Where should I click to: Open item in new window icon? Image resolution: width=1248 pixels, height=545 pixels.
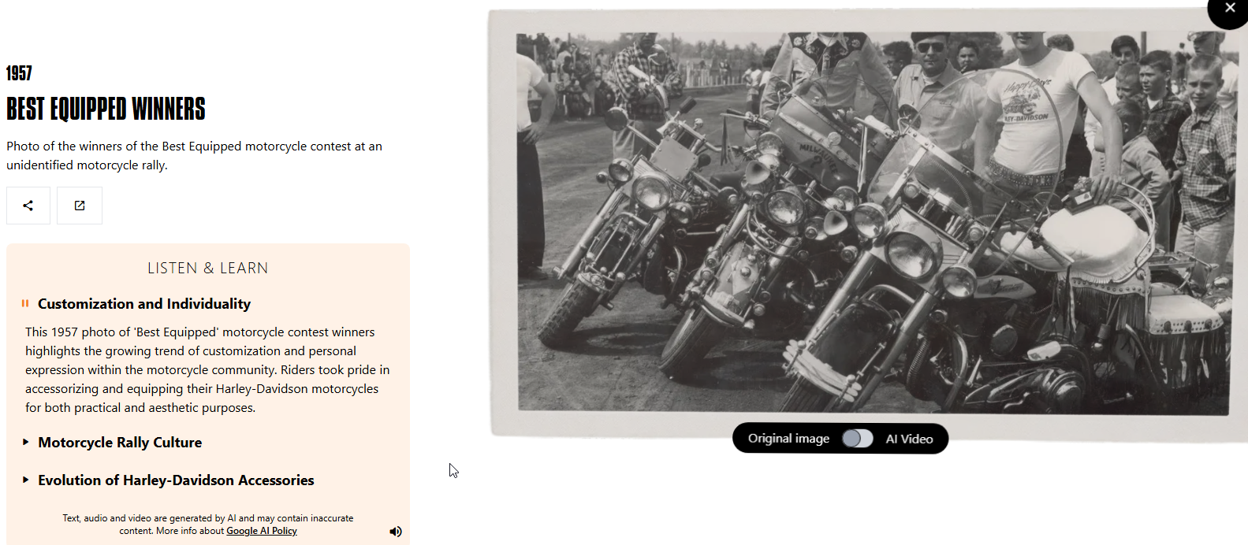pyautogui.click(x=80, y=206)
